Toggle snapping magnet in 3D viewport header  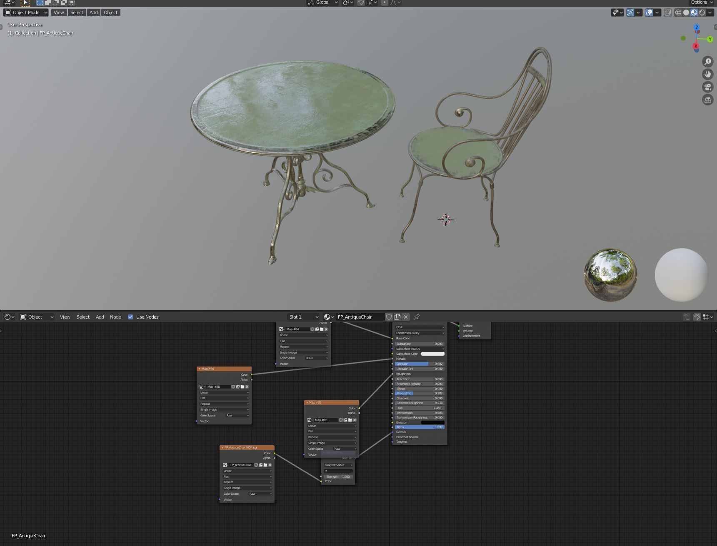click(361, 2)
